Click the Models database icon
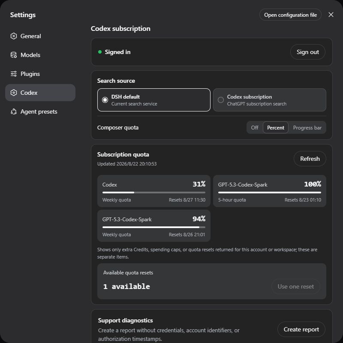This screenshot has height=343, width=343. (x=14, y=55)
